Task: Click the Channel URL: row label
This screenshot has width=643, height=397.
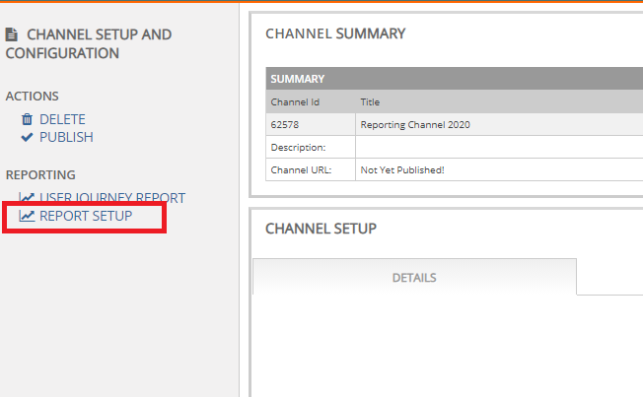Action: click(301, 170)
